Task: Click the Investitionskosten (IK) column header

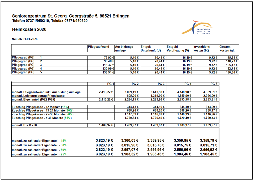Action: coord(202,48)
